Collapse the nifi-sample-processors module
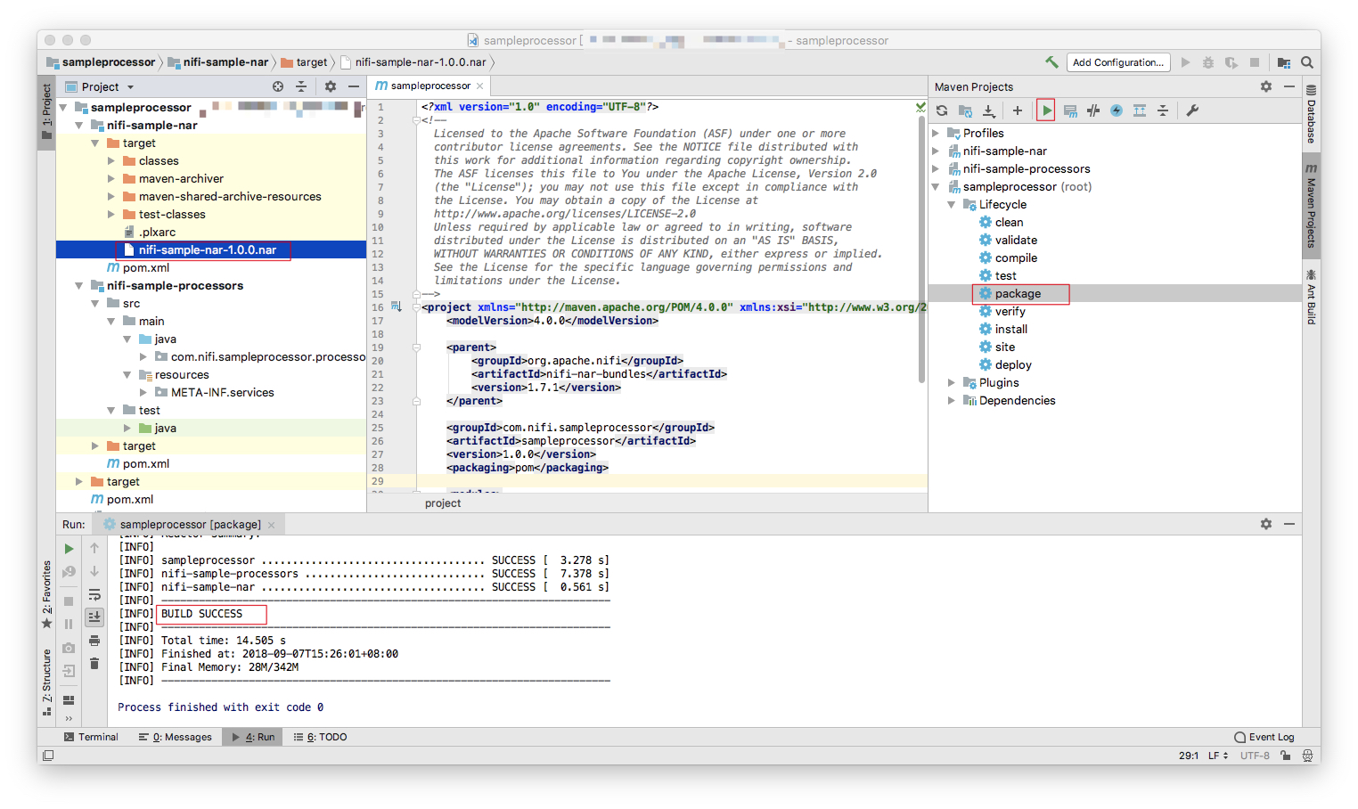Screen dimensions: 1358x809 click(79, 285)
